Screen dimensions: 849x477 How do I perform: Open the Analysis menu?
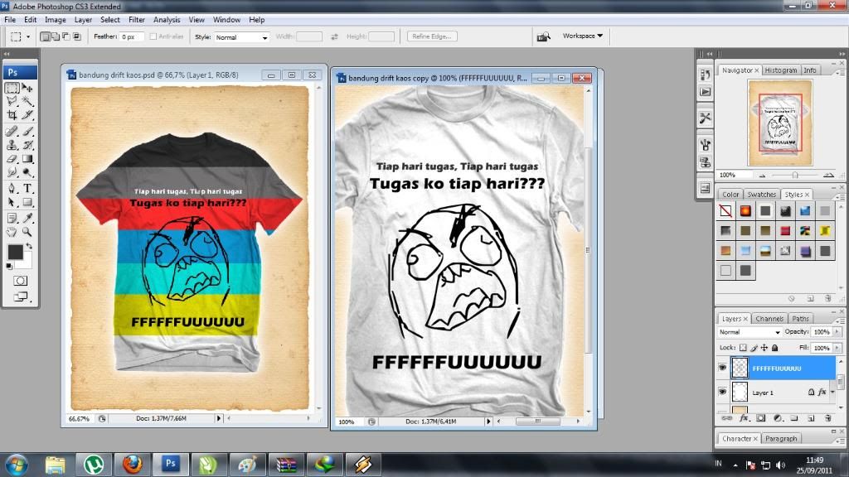[x=167, y=20]
